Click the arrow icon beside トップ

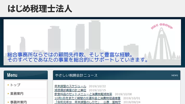(8, 85)
